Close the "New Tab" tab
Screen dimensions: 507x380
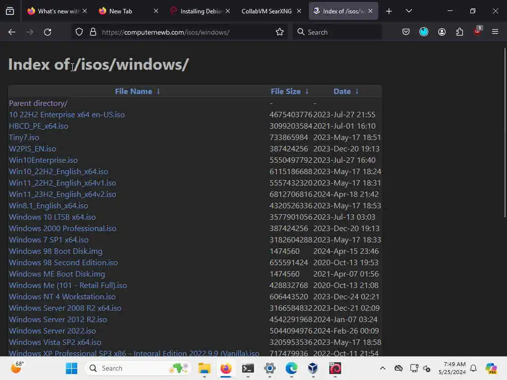[x=156, y=11]
